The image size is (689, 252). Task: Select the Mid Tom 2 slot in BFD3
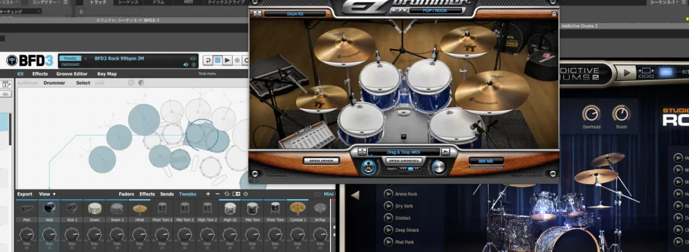click(184, 211)
